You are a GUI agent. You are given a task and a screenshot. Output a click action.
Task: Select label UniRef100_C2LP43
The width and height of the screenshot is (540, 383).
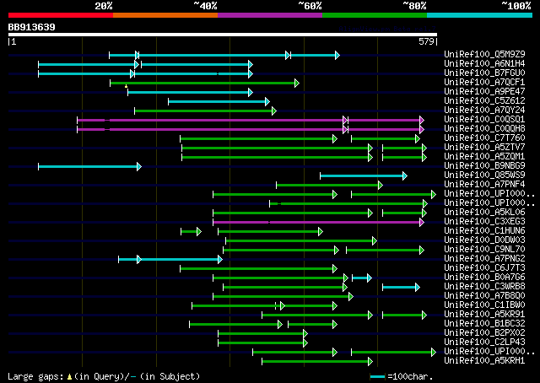484,343
